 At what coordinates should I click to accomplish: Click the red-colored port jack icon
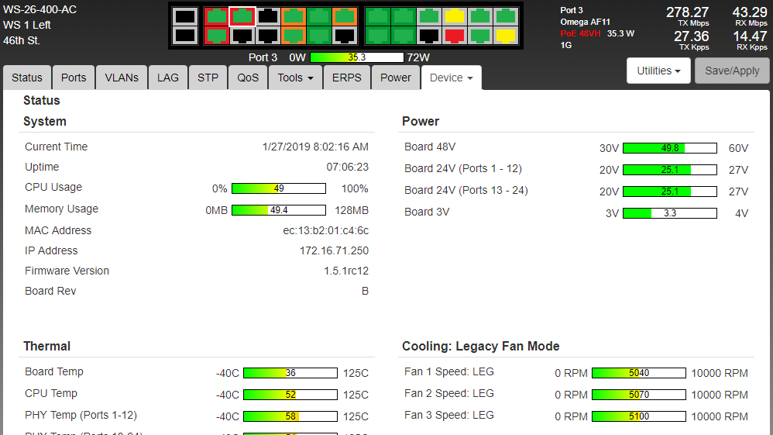(455, 36)
